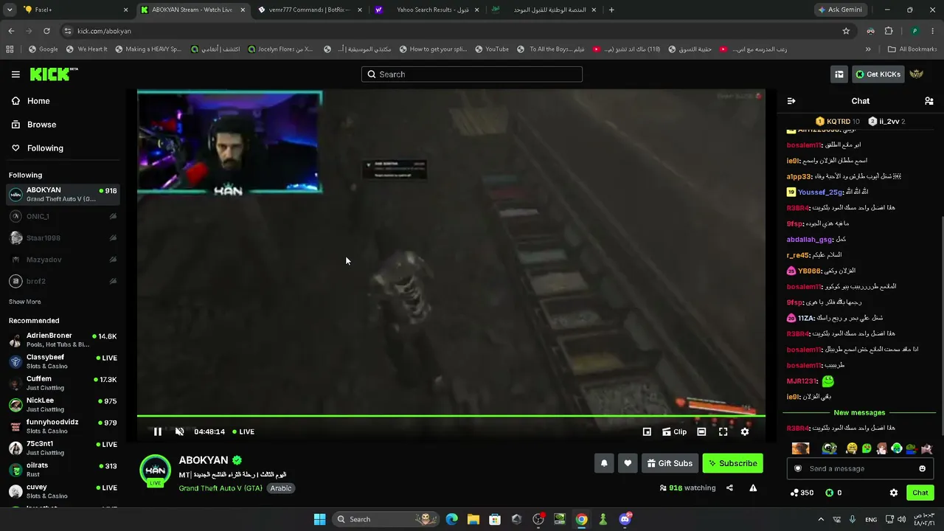Open channel points 350 balance
The height and width of the screenshot is (531, 944).
802,493
